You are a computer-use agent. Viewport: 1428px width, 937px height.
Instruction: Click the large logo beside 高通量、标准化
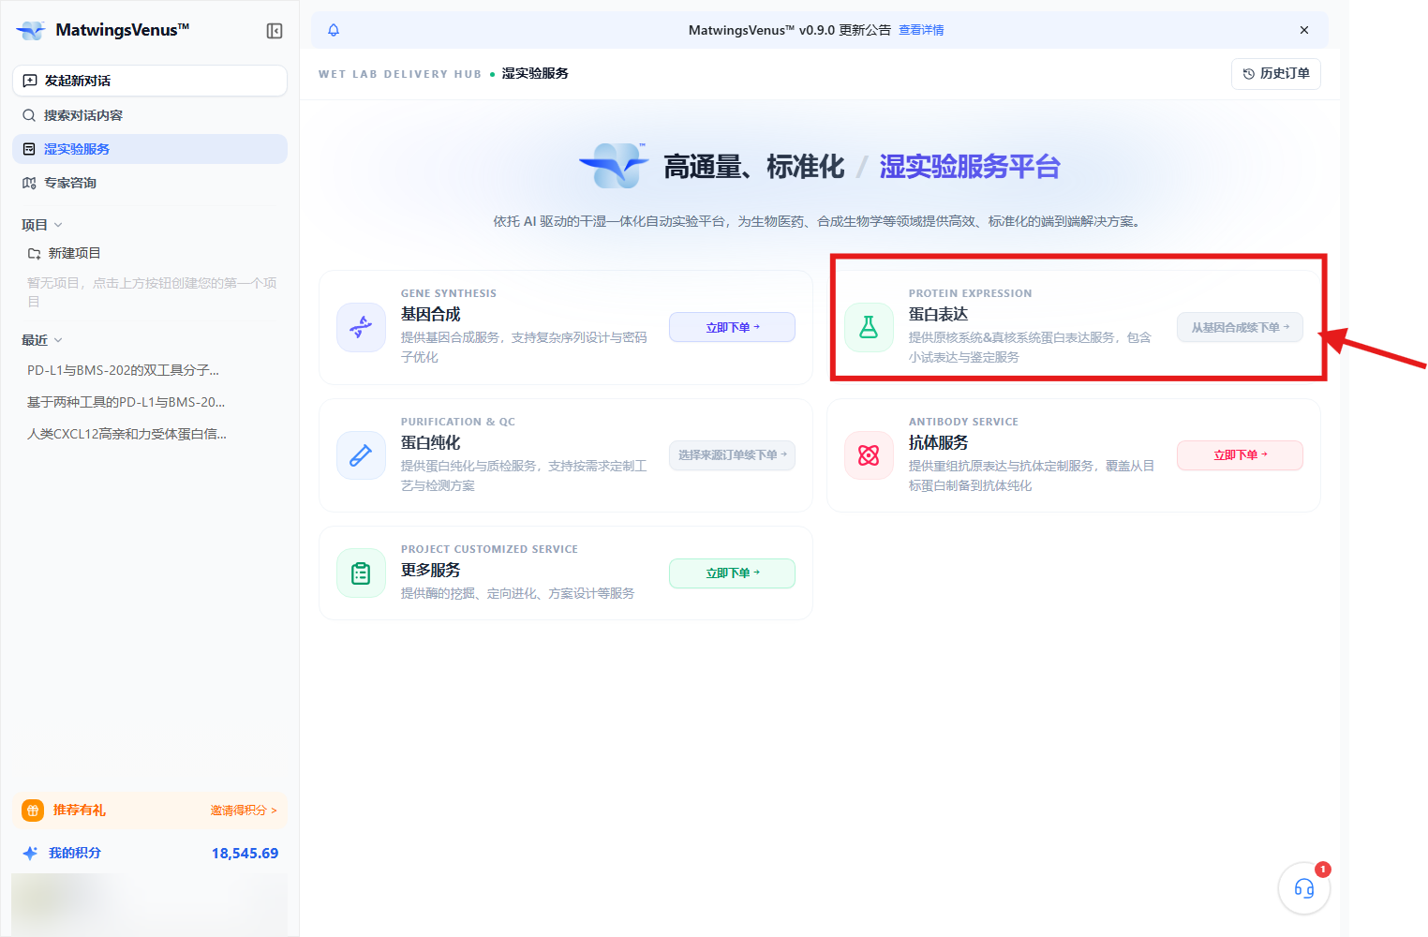614,166
